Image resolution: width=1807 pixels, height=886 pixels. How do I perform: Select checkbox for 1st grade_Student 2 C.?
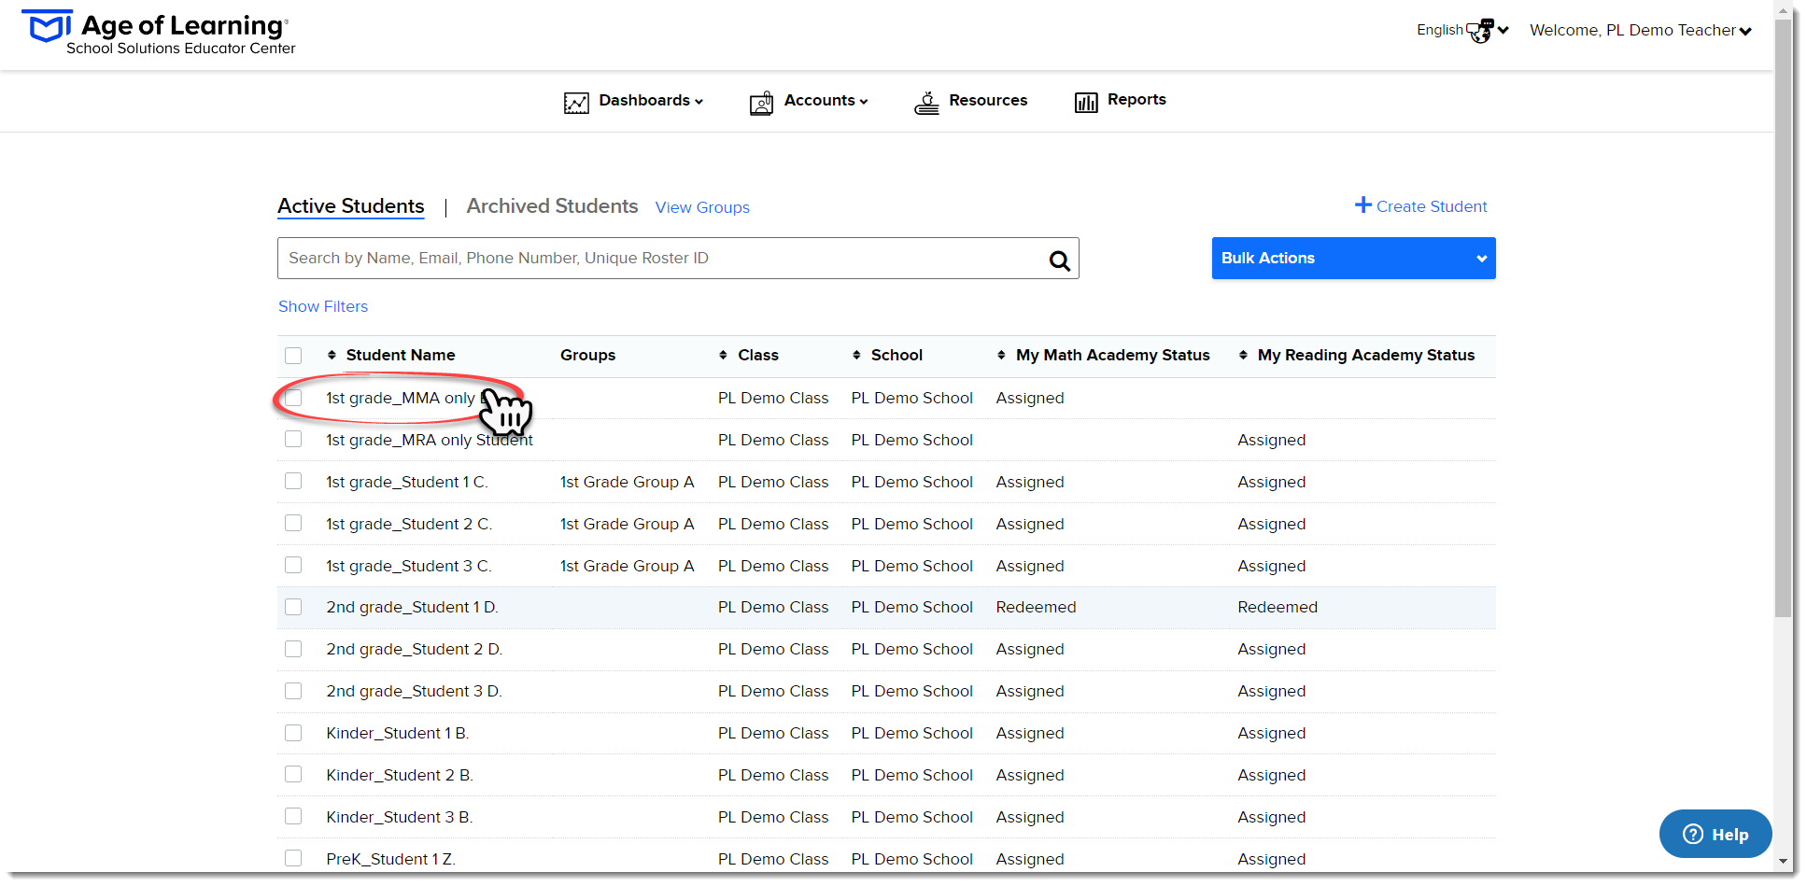pyautogui.click(x=293, y=523)
